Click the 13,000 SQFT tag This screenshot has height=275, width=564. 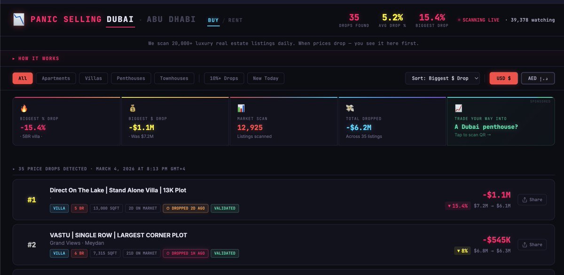[106, 208]
